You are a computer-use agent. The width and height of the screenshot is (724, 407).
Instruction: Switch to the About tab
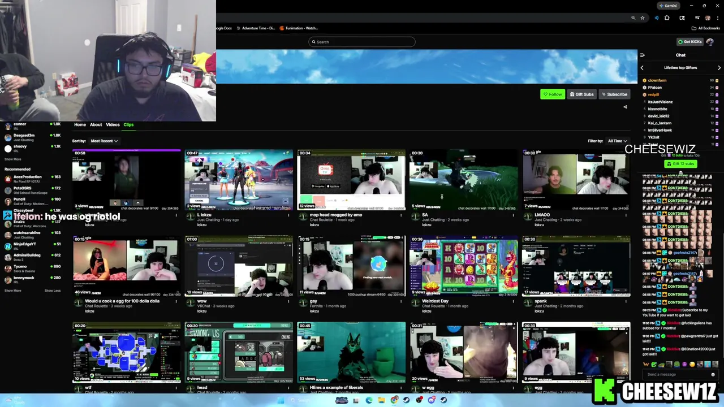point(96,125)
